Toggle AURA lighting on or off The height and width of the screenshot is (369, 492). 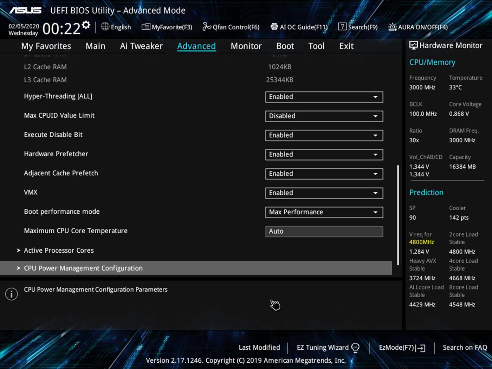pos(417,27)
